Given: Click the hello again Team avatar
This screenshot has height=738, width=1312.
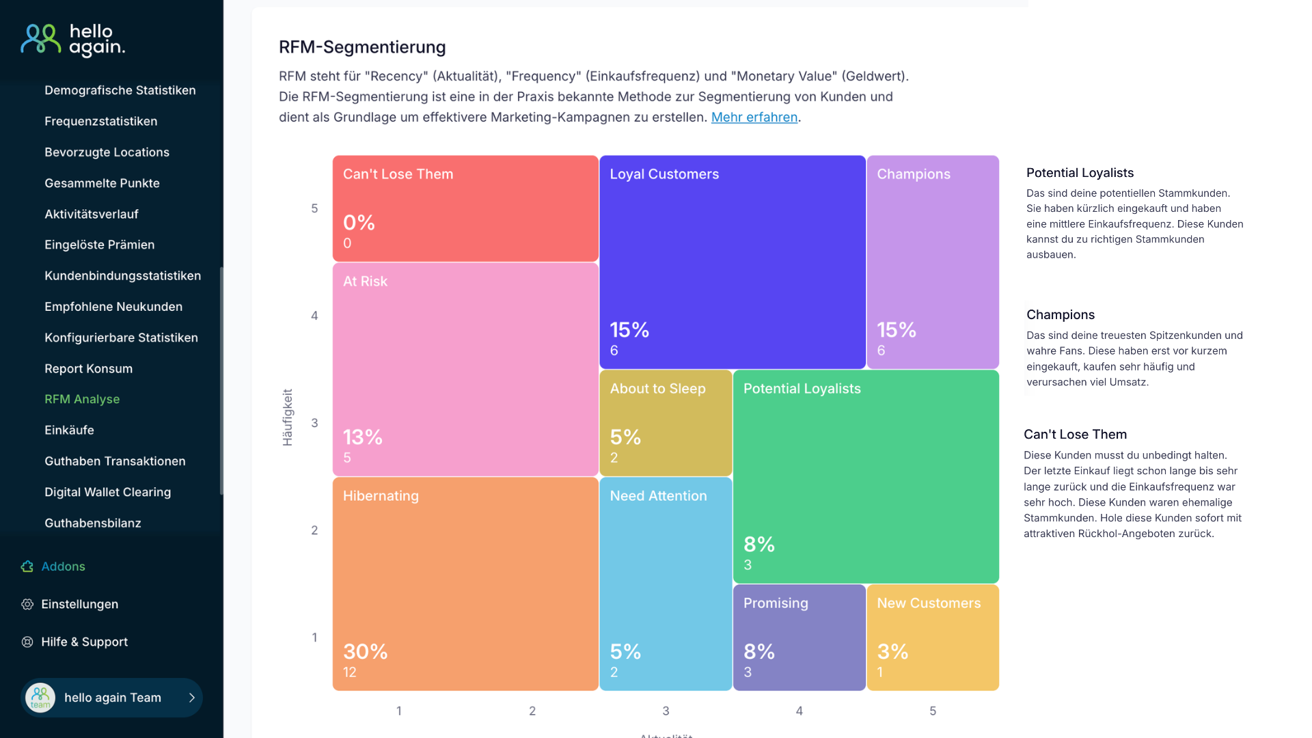Looking at the screenshot, I should tap(40, 698).
